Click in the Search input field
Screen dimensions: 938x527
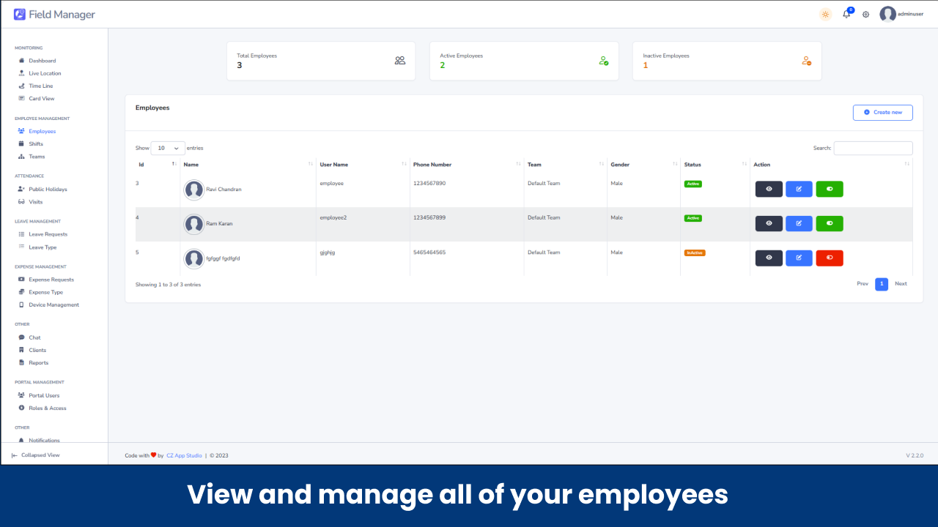[x=873, y=148]
